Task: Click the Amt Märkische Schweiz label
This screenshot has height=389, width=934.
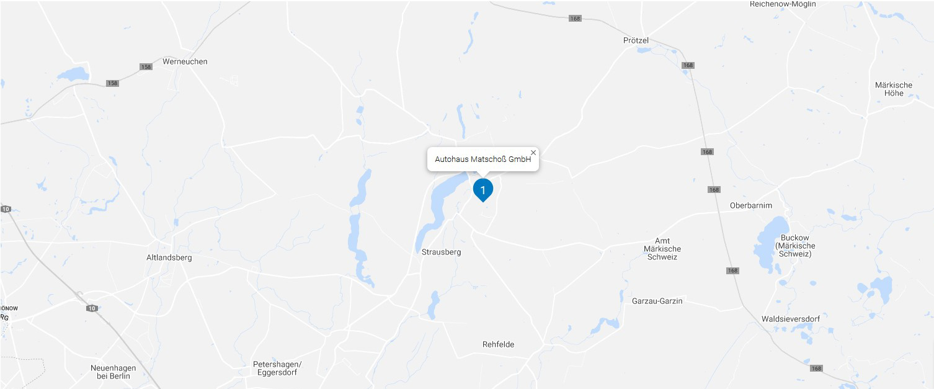Action: tap(662, 249)
